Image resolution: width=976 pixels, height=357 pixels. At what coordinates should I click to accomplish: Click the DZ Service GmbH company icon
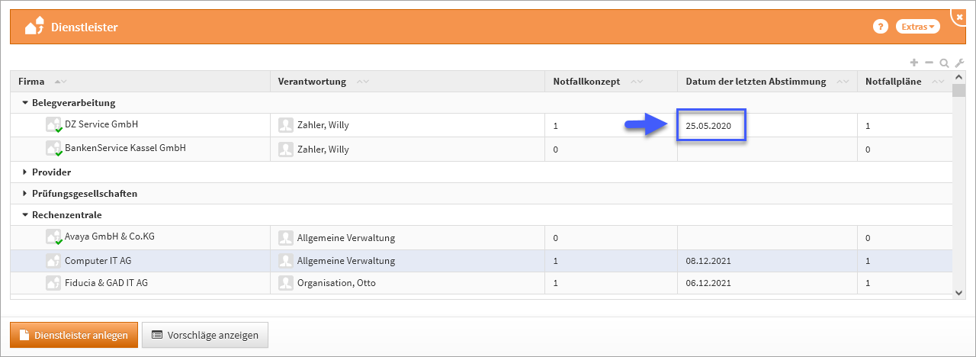(x=53, y=125)
